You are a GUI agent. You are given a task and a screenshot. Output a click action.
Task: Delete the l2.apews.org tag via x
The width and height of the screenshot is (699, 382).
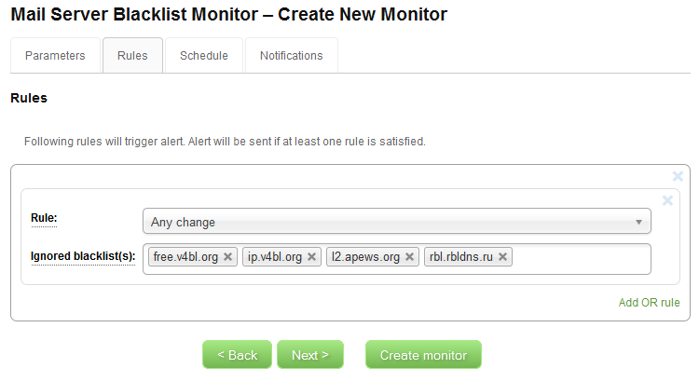(409, 257)
